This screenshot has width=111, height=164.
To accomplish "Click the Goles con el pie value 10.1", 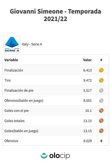I will [89, 111].
